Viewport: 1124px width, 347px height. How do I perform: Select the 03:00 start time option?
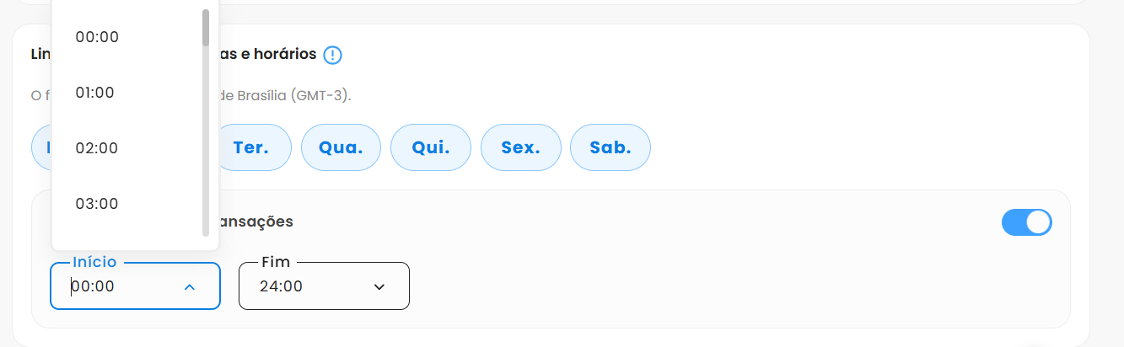[x=97, y=204]
